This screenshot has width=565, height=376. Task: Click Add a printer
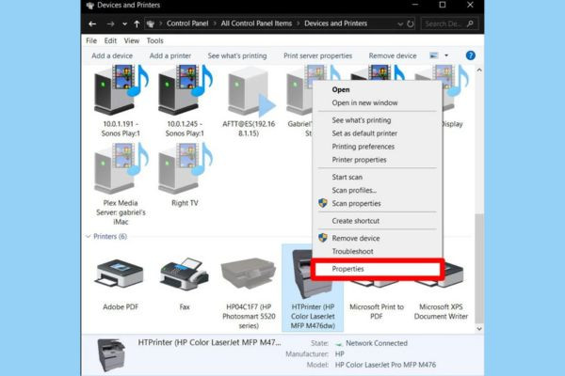pyautogui.click(x=170, y=55)
